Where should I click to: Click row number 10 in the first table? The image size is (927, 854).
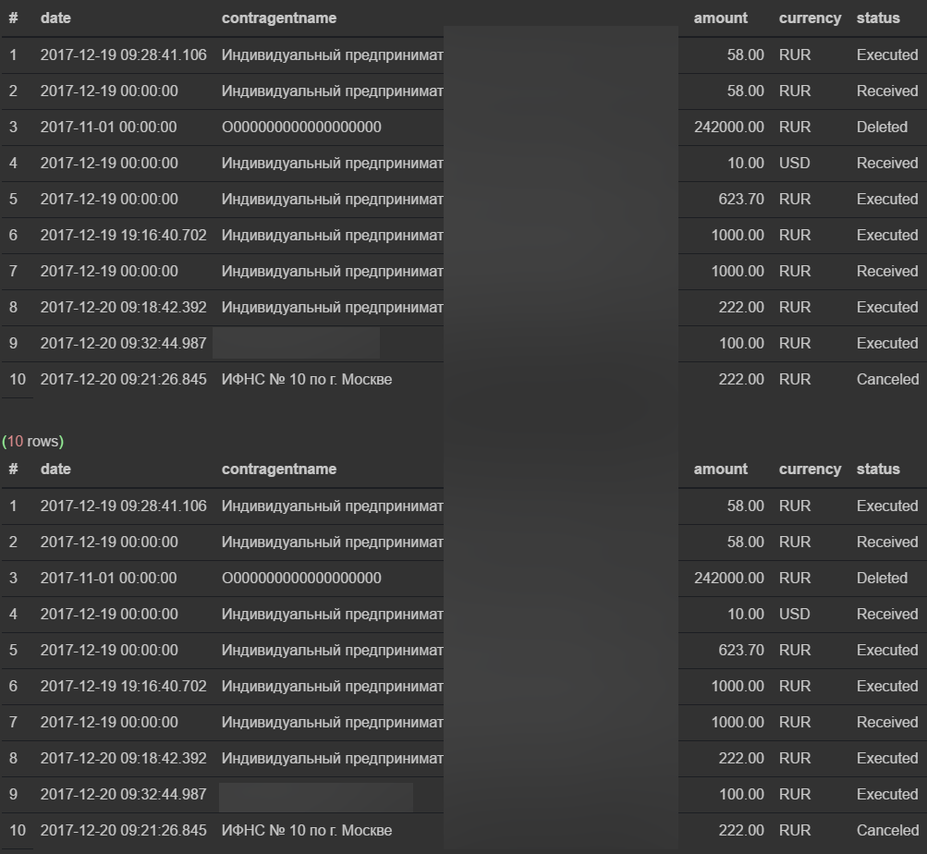[x=18, y=380]
